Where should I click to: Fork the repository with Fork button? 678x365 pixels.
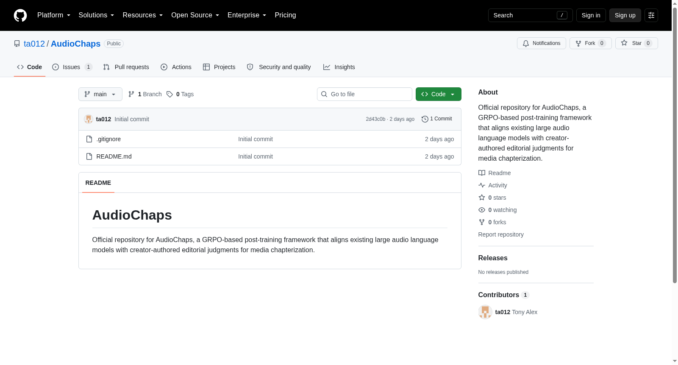[590, 43]
